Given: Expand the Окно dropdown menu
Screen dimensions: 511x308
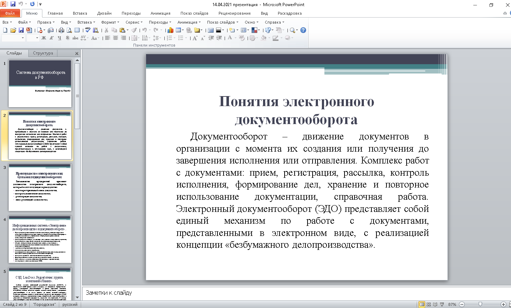Looking at the screenshot, I should click(251, 22).
